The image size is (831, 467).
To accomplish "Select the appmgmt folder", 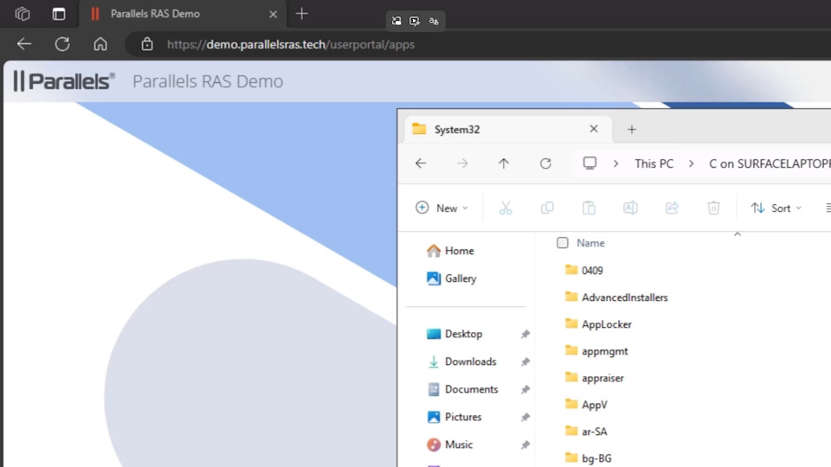I will (x=596, y=350).
